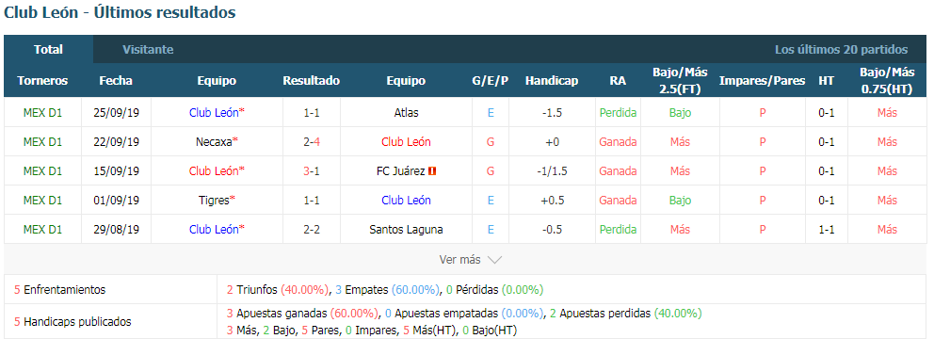
Task: Switch to the Visitante tab
Action: tap(148, 50)
